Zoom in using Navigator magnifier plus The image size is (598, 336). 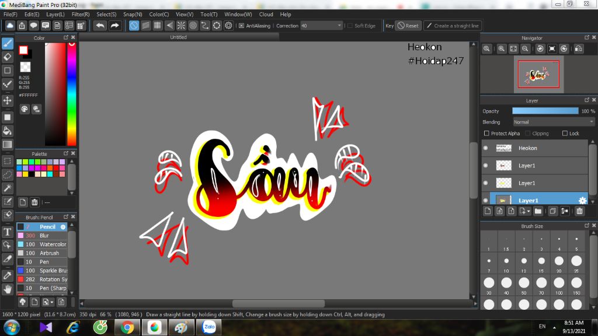(502, 49)
